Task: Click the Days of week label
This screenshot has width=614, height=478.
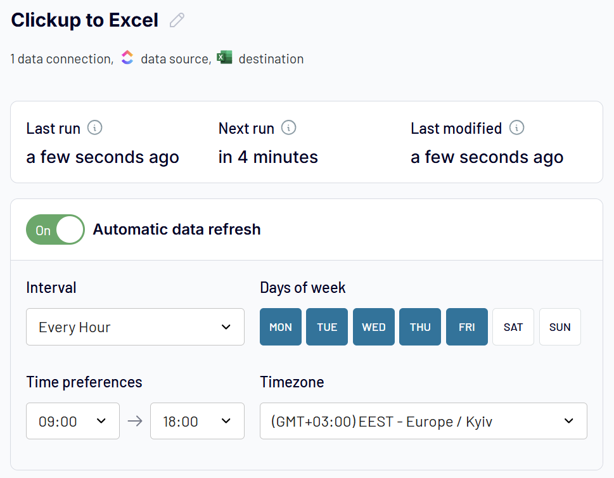Action: (x=303, y=288)
